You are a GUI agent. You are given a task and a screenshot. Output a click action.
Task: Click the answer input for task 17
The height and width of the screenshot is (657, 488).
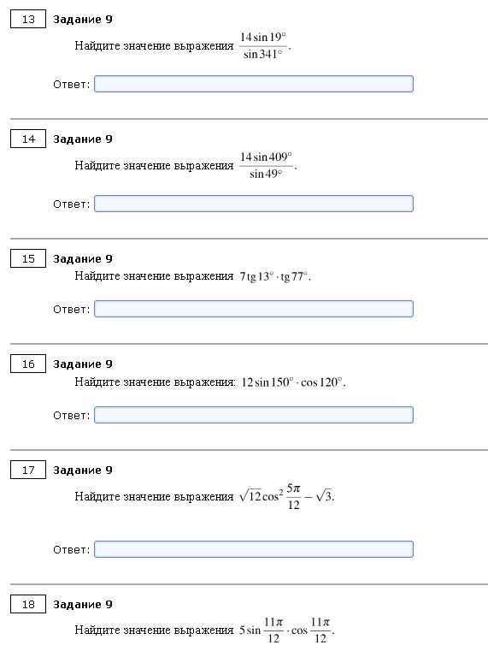(254, 549)
